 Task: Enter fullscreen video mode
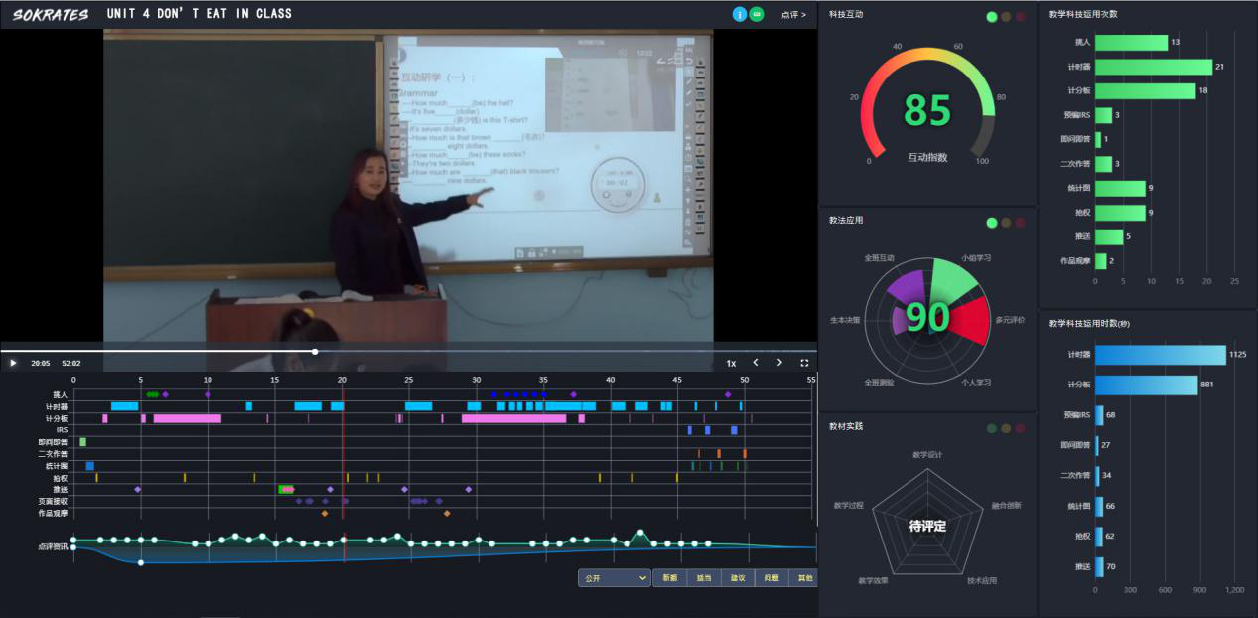pos(804,363)
